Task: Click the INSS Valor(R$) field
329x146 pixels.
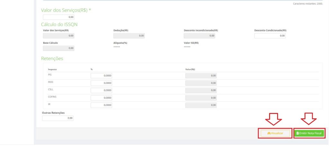Action: point(201,83)
